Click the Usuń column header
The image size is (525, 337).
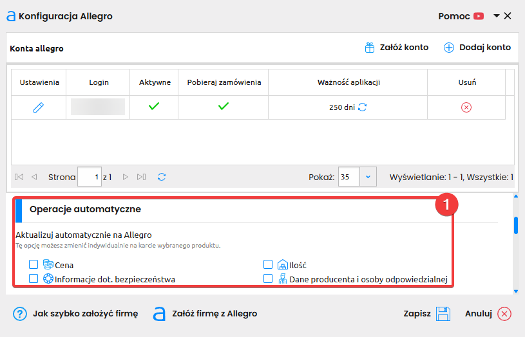pyautogui.click(x=467, y=82)
